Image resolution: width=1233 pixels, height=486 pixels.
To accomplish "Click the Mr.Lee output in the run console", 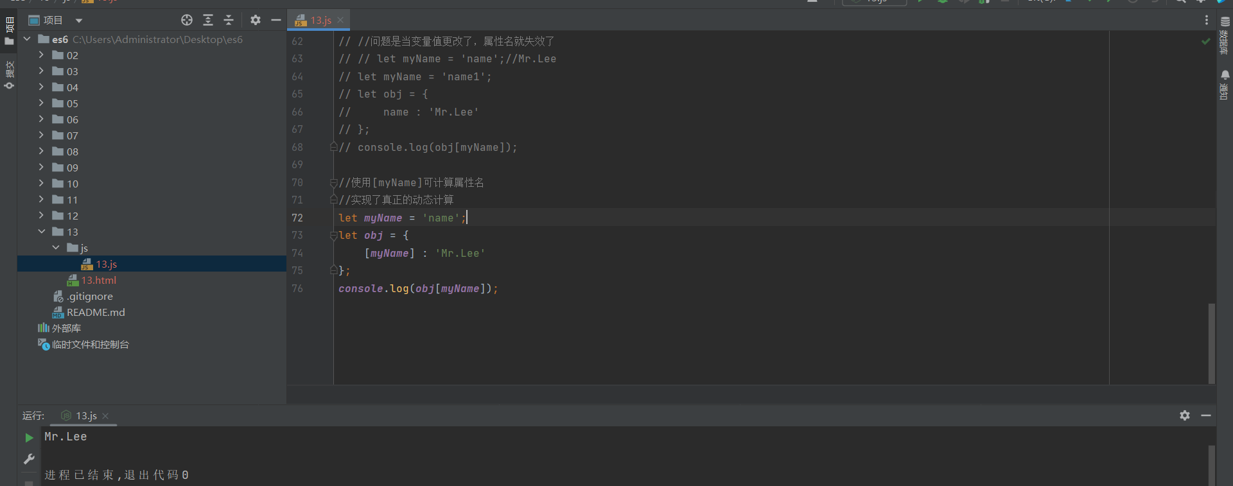I will click(x=66, y=437).
